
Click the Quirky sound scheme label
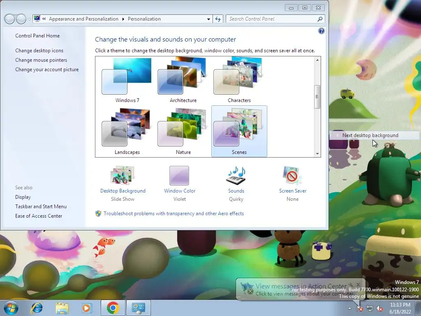[236, 199]
